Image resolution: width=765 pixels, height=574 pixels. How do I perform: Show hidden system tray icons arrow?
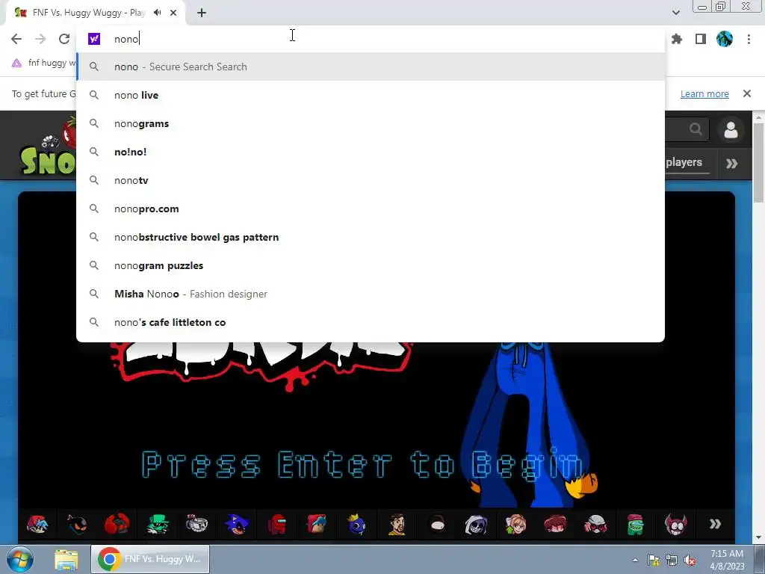(x=635, y=560)
